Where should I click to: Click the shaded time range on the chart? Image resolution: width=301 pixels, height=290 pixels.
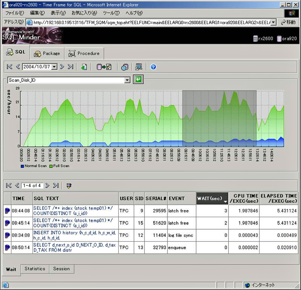tap(219, 118)
